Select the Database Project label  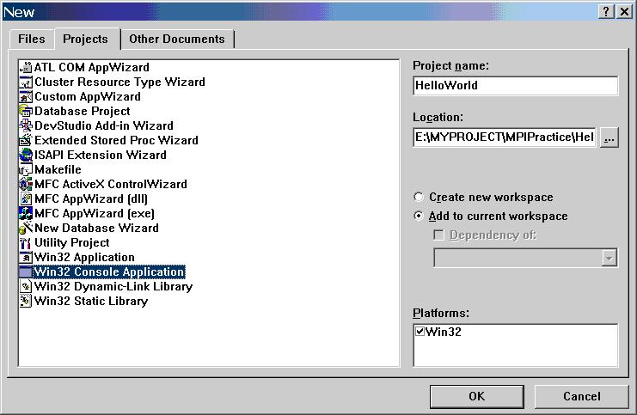coord(82,111)
